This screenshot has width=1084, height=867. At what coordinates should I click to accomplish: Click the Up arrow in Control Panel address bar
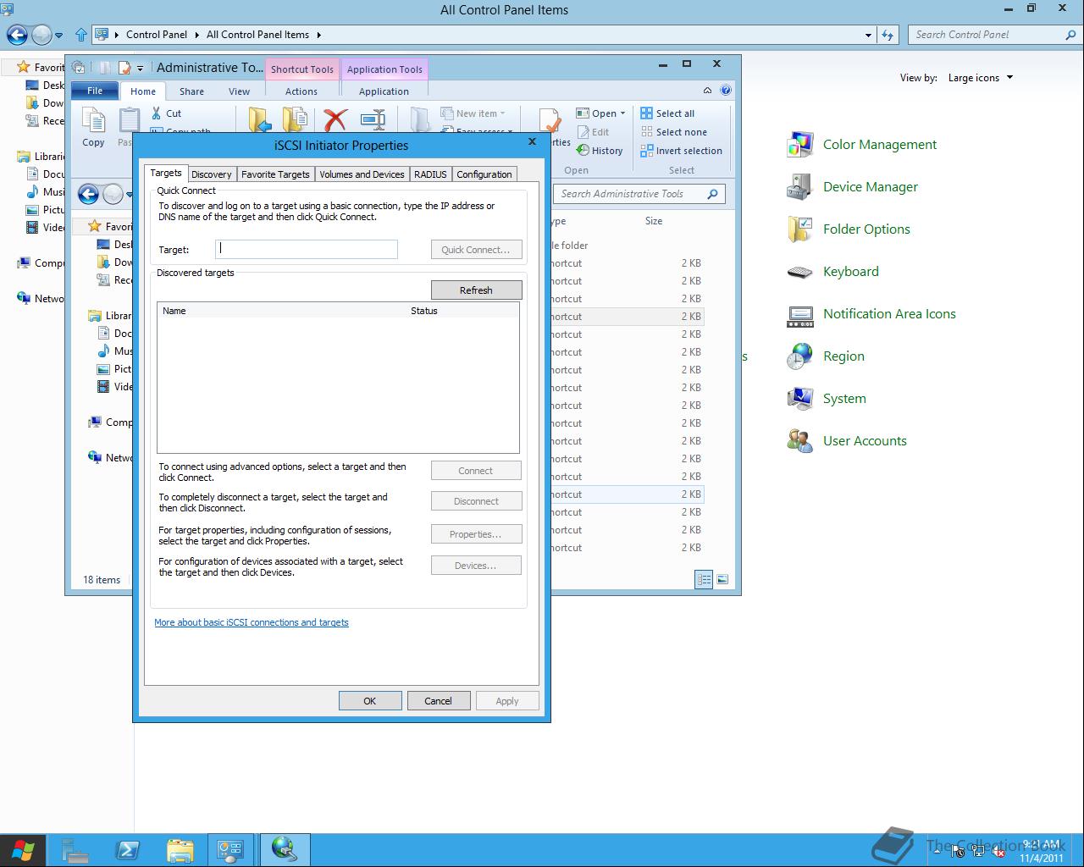81,35
